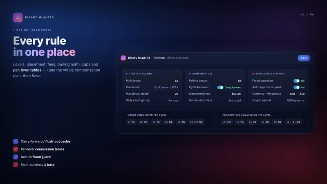The image size is (327, 184).
Task: Select order commission L3 7% chip
Action: click(x=156, y=122)
